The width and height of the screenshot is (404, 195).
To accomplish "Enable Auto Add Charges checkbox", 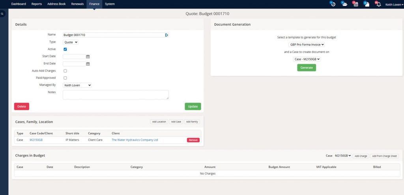I will click(x=65, y=71).
